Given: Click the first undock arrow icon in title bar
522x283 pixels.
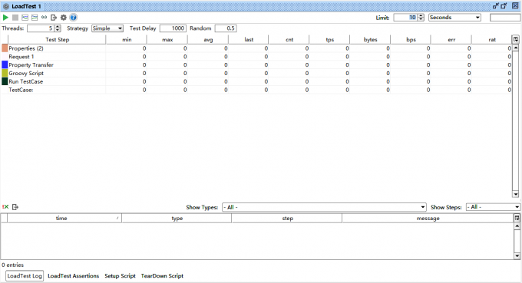Looking at the screenshot, I should click(x=496, y=6).
